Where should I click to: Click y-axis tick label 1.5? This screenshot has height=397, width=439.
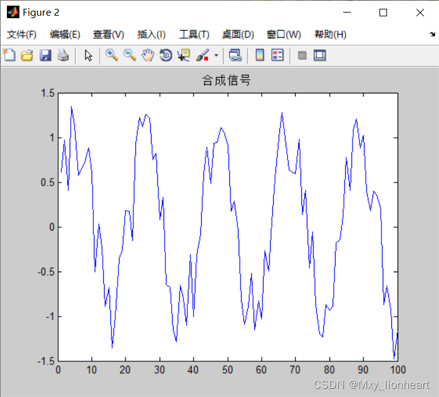tap(48, 93)
